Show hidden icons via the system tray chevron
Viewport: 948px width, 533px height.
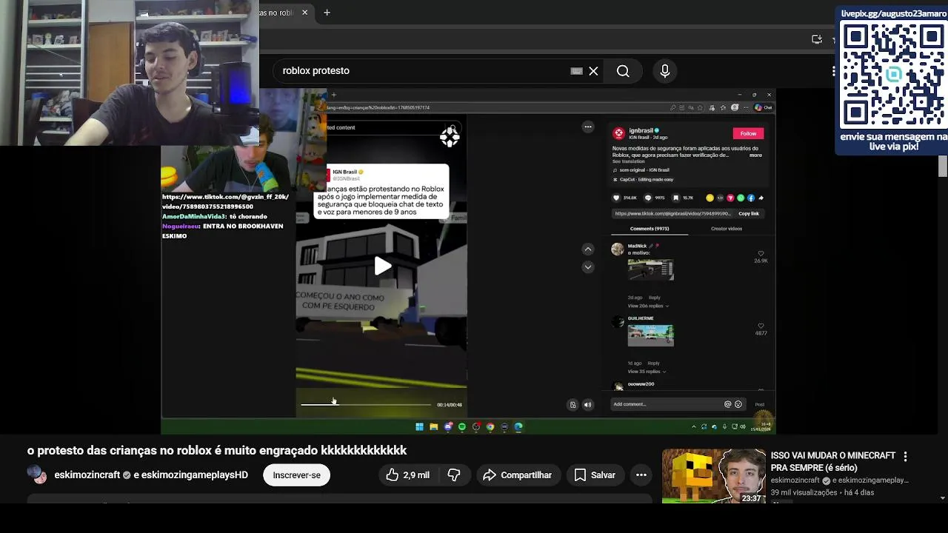click(x=694, y=427)
